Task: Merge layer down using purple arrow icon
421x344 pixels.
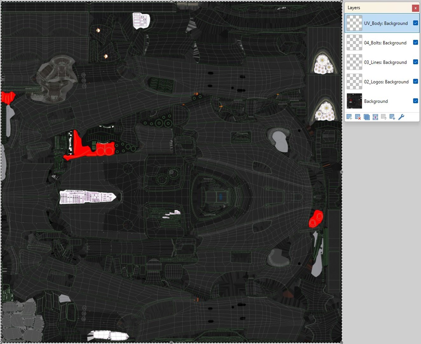Action: pyautogui.click(x=375, y=117)
